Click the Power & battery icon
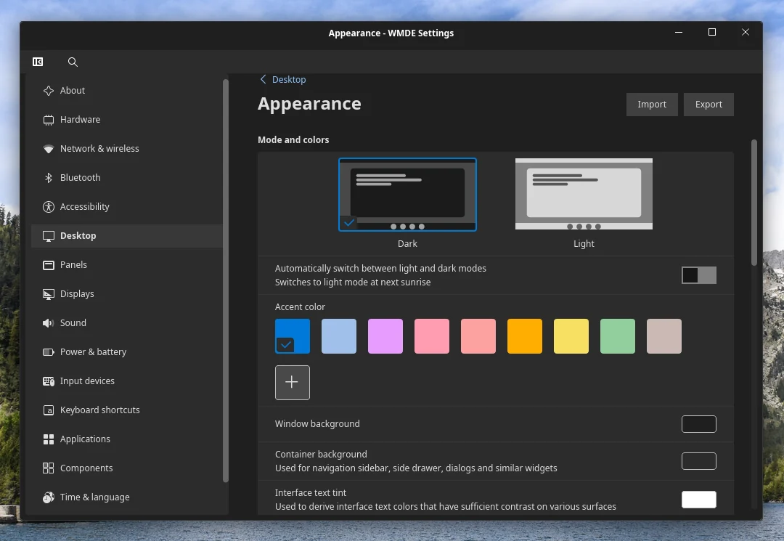 (49, 352)
